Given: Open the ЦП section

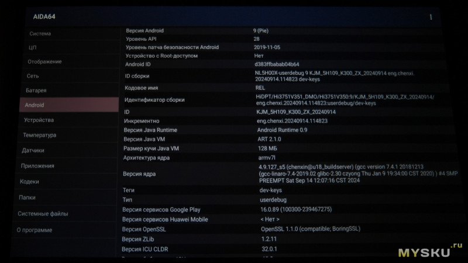Looking at the screenshot, I should click(x=33, y=48).
